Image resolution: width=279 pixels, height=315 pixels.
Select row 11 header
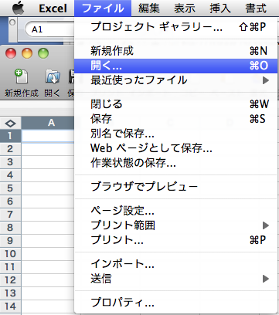pos(10,267)
